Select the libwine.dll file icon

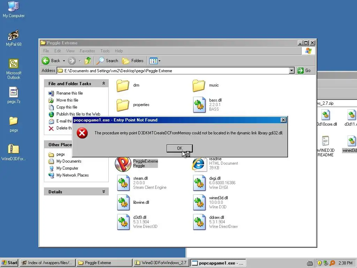click(x=123, y=202)
